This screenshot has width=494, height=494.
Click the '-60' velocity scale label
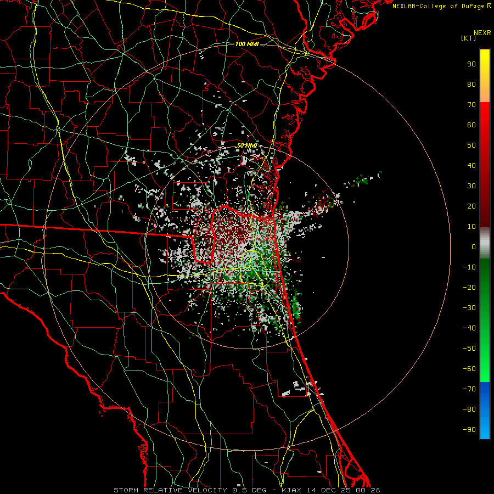coord(469,369)
